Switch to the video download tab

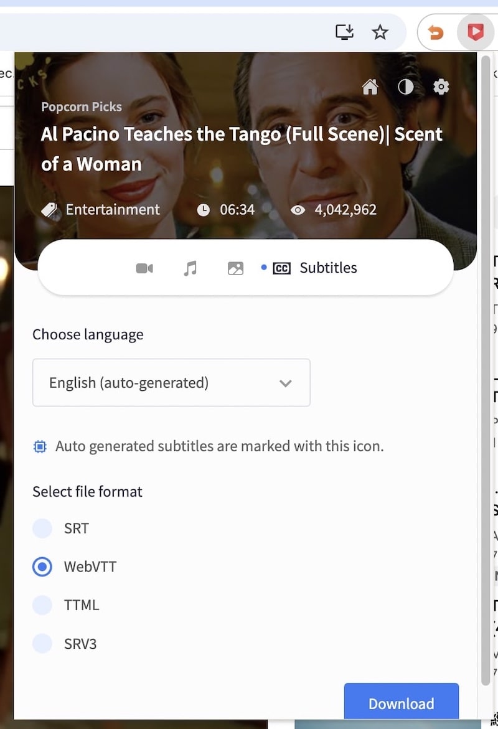[144, 268]
